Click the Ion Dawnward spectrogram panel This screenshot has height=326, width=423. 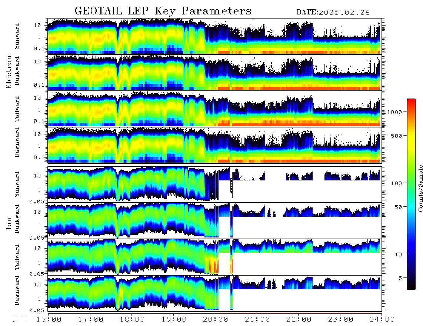(215, 293)
